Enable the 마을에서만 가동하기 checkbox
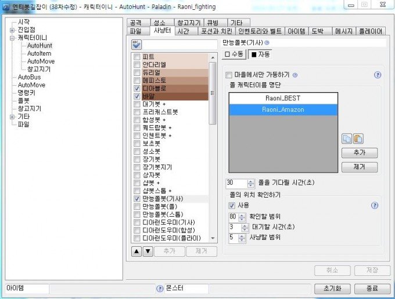 229,75
